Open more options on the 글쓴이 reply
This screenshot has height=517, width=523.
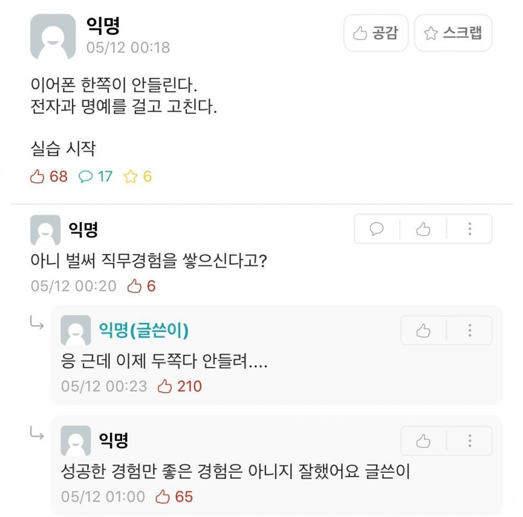[x=469, y=331]
